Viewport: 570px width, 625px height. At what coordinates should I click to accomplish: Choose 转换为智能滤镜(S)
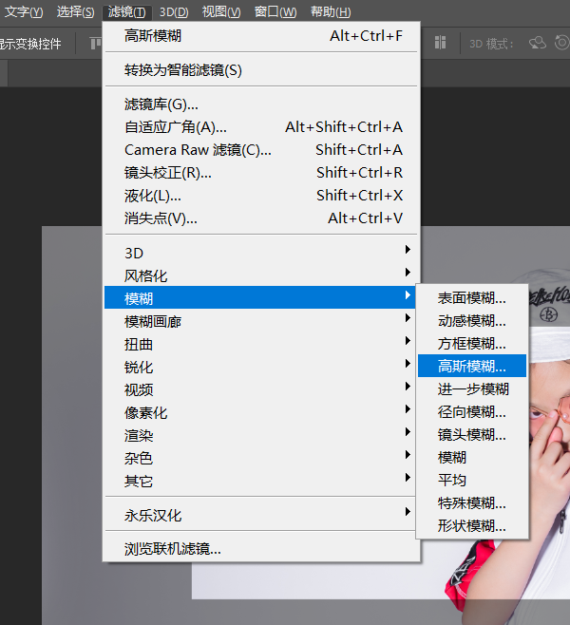tap(261, 70)
